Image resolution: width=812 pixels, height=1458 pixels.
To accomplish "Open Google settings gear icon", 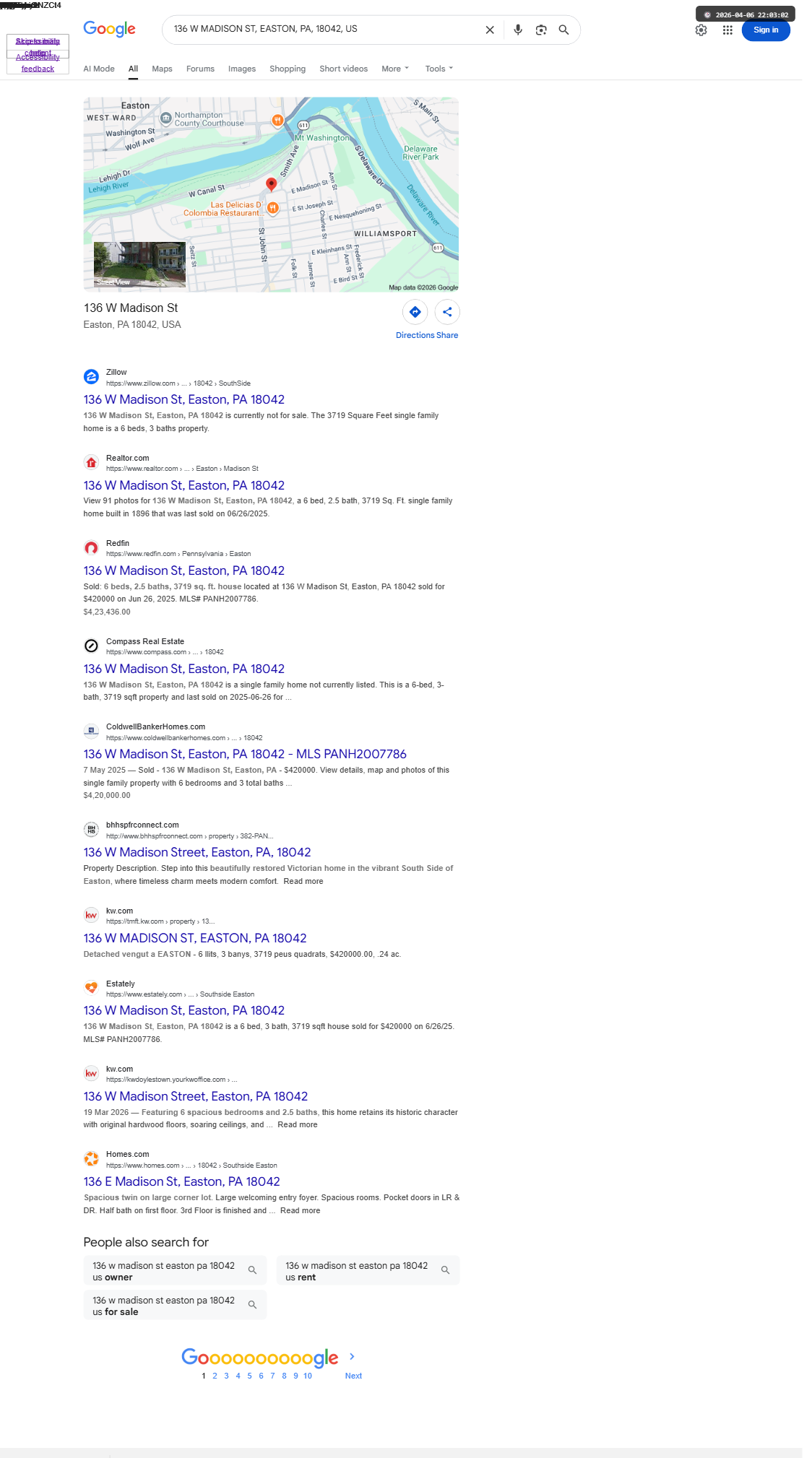I will (x=701, y=30).
